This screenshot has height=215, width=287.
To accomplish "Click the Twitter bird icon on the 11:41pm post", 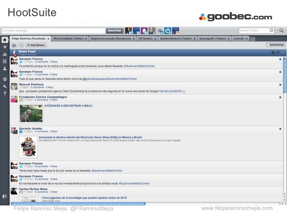I will pyautogui.click(x=21, y=62).
